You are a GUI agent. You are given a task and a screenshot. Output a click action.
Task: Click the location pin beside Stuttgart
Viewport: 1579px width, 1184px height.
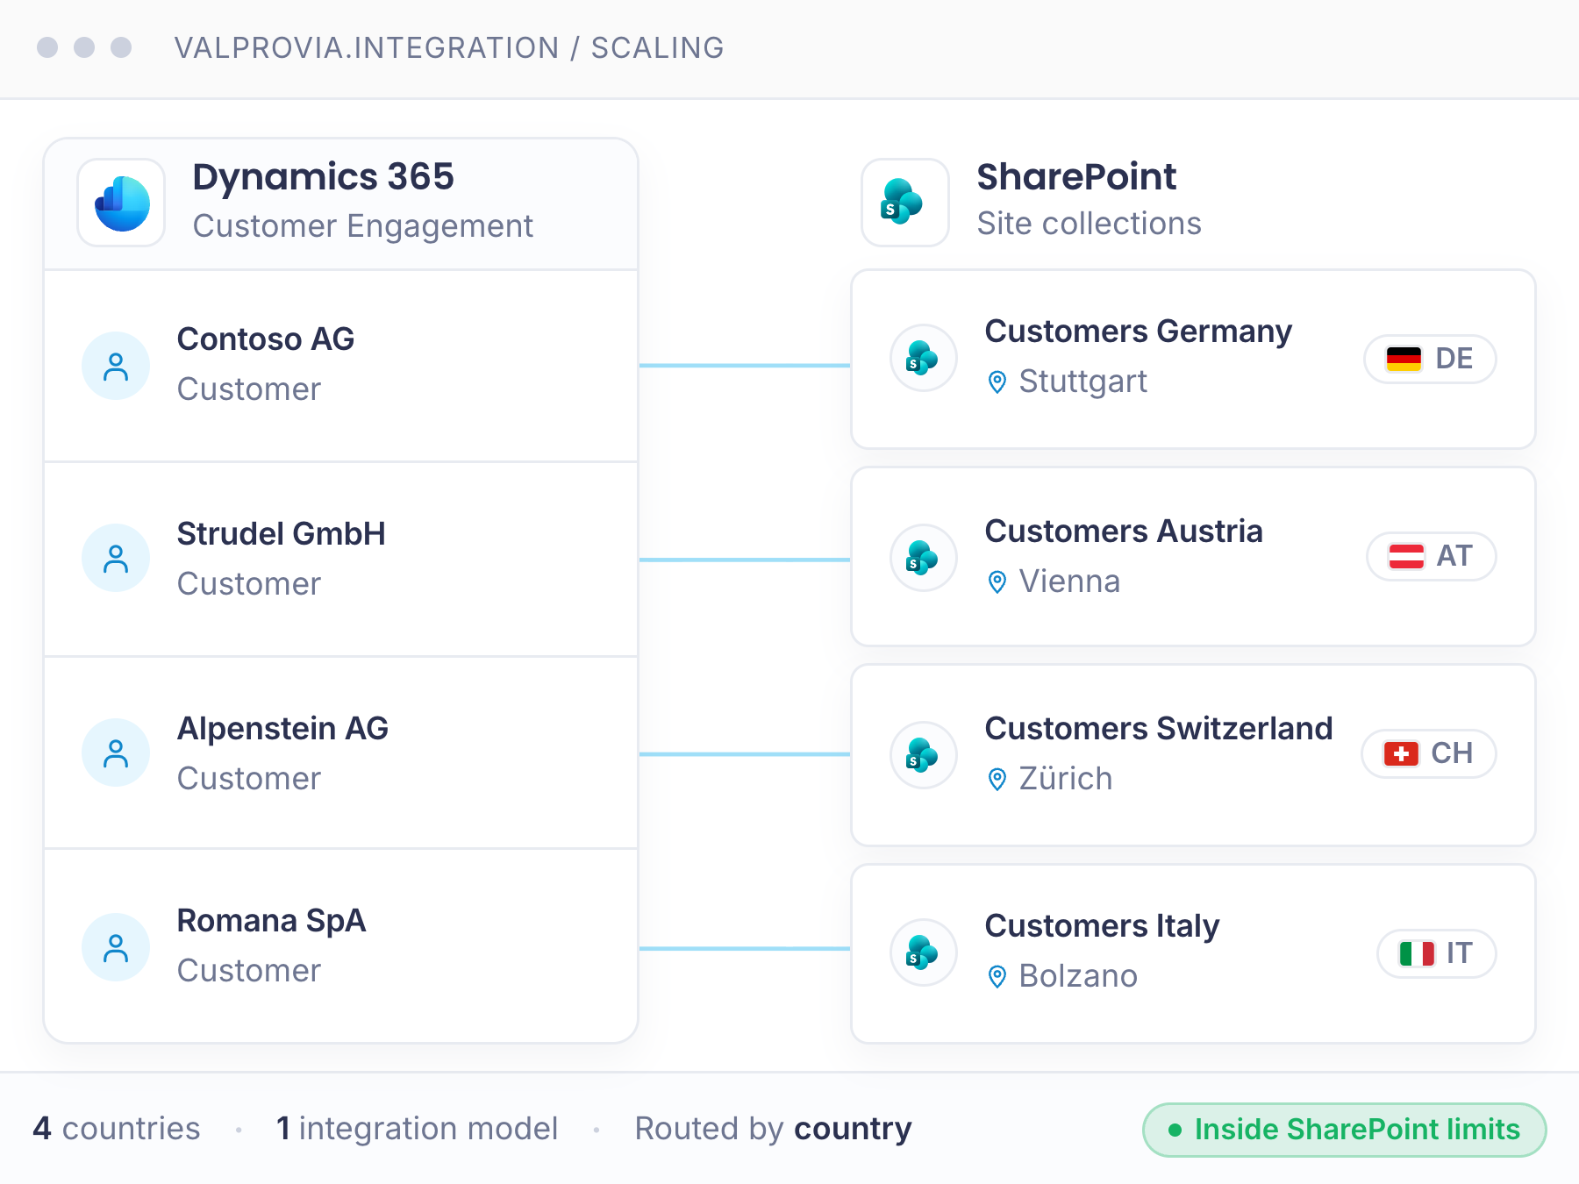[997, 382]
